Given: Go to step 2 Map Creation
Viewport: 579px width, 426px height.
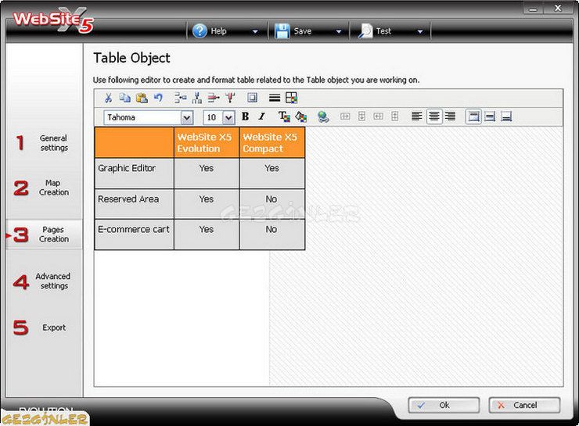Looking at the screenshot, I should click(44, 188).
